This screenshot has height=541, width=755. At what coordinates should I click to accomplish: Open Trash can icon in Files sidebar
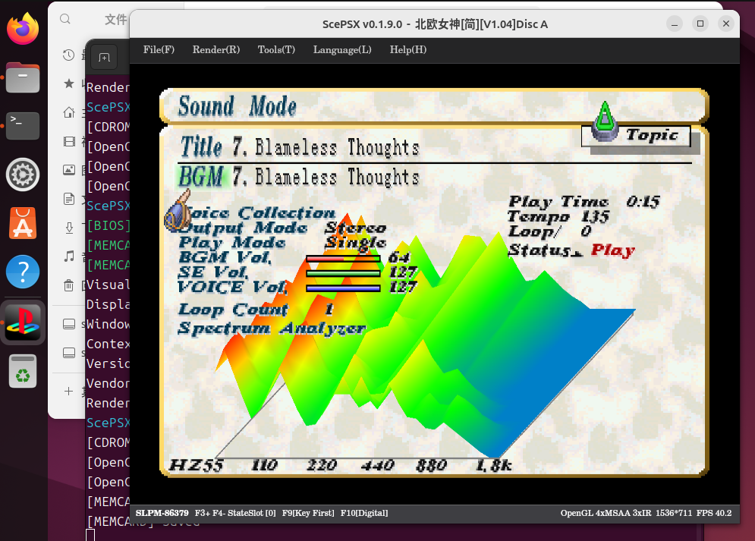tap(69, 285)
